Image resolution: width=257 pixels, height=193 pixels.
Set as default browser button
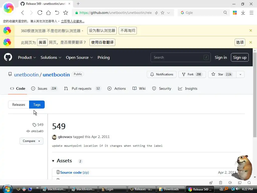coord(102,31)
